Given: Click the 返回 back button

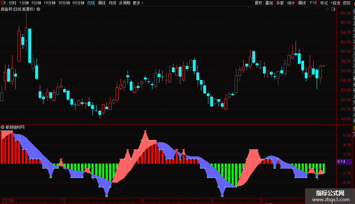Looking at the screenshot, I should point(347,3).
